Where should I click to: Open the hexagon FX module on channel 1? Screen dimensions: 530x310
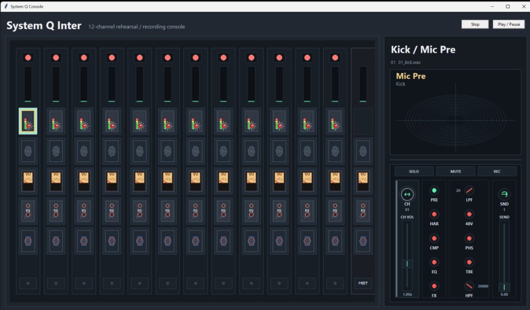click(x=28, y=241)
